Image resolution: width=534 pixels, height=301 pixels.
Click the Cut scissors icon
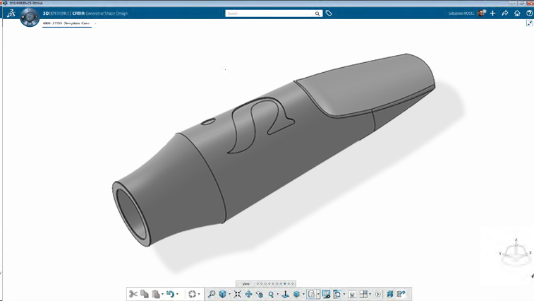point(133,294)
